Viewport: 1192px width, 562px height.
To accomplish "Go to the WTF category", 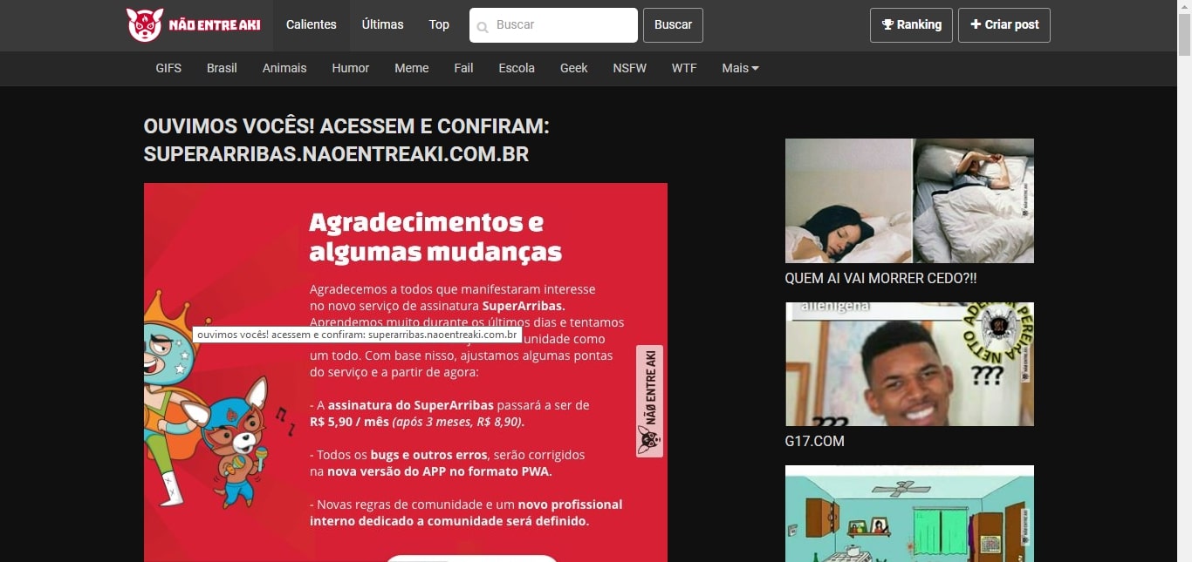I will (684, 68).
